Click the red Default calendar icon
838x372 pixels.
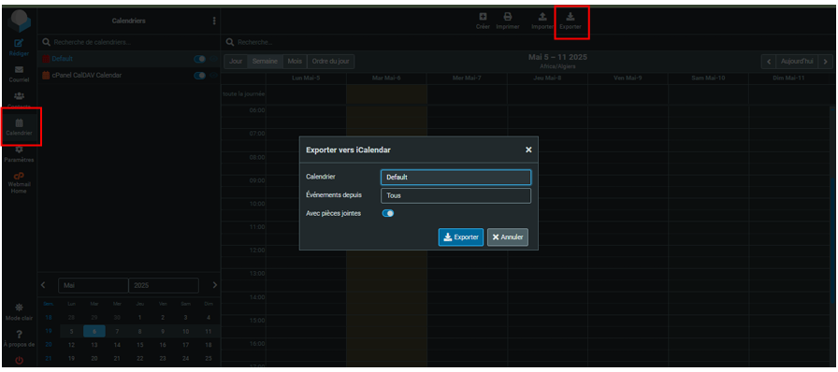(x=46, y=59)
